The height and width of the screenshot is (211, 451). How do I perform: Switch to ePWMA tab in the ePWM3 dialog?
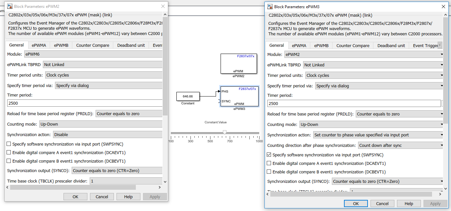299,45
